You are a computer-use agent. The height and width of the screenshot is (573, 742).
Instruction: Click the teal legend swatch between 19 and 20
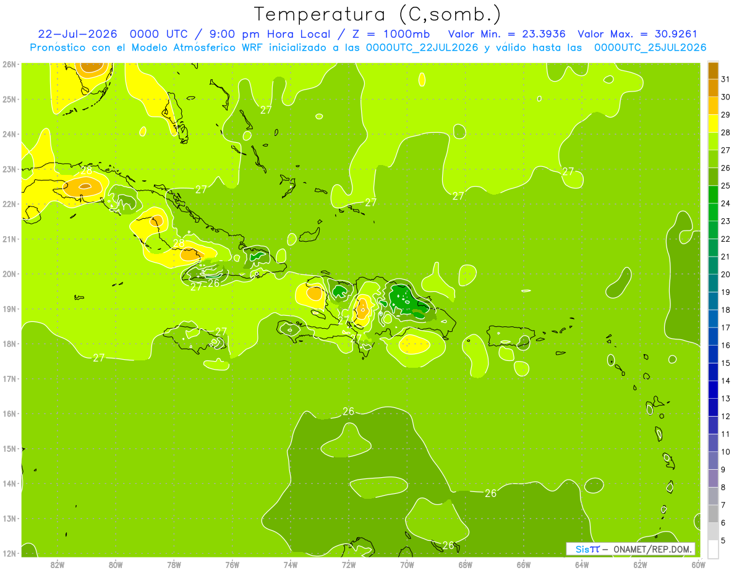[x=713, y=283]
